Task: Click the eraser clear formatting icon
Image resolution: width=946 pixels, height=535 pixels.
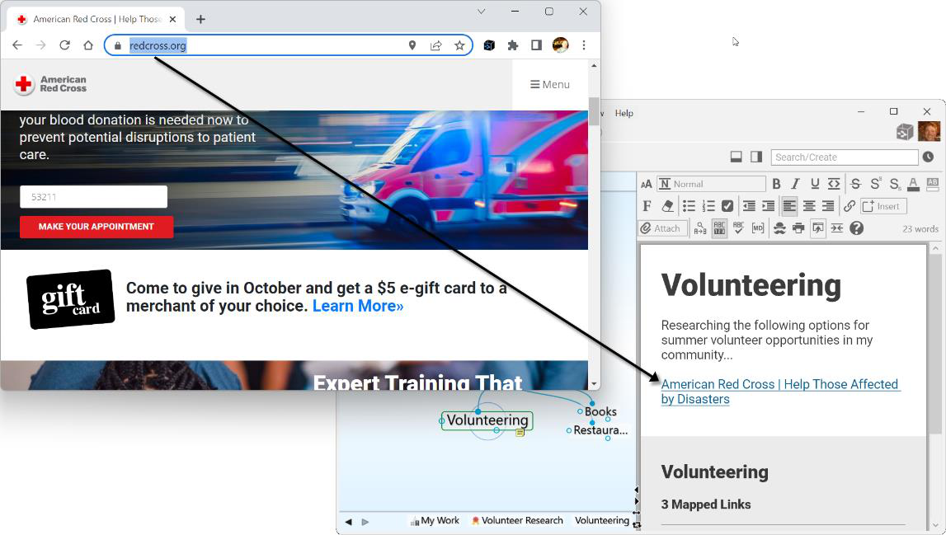Action: (667, 206)
